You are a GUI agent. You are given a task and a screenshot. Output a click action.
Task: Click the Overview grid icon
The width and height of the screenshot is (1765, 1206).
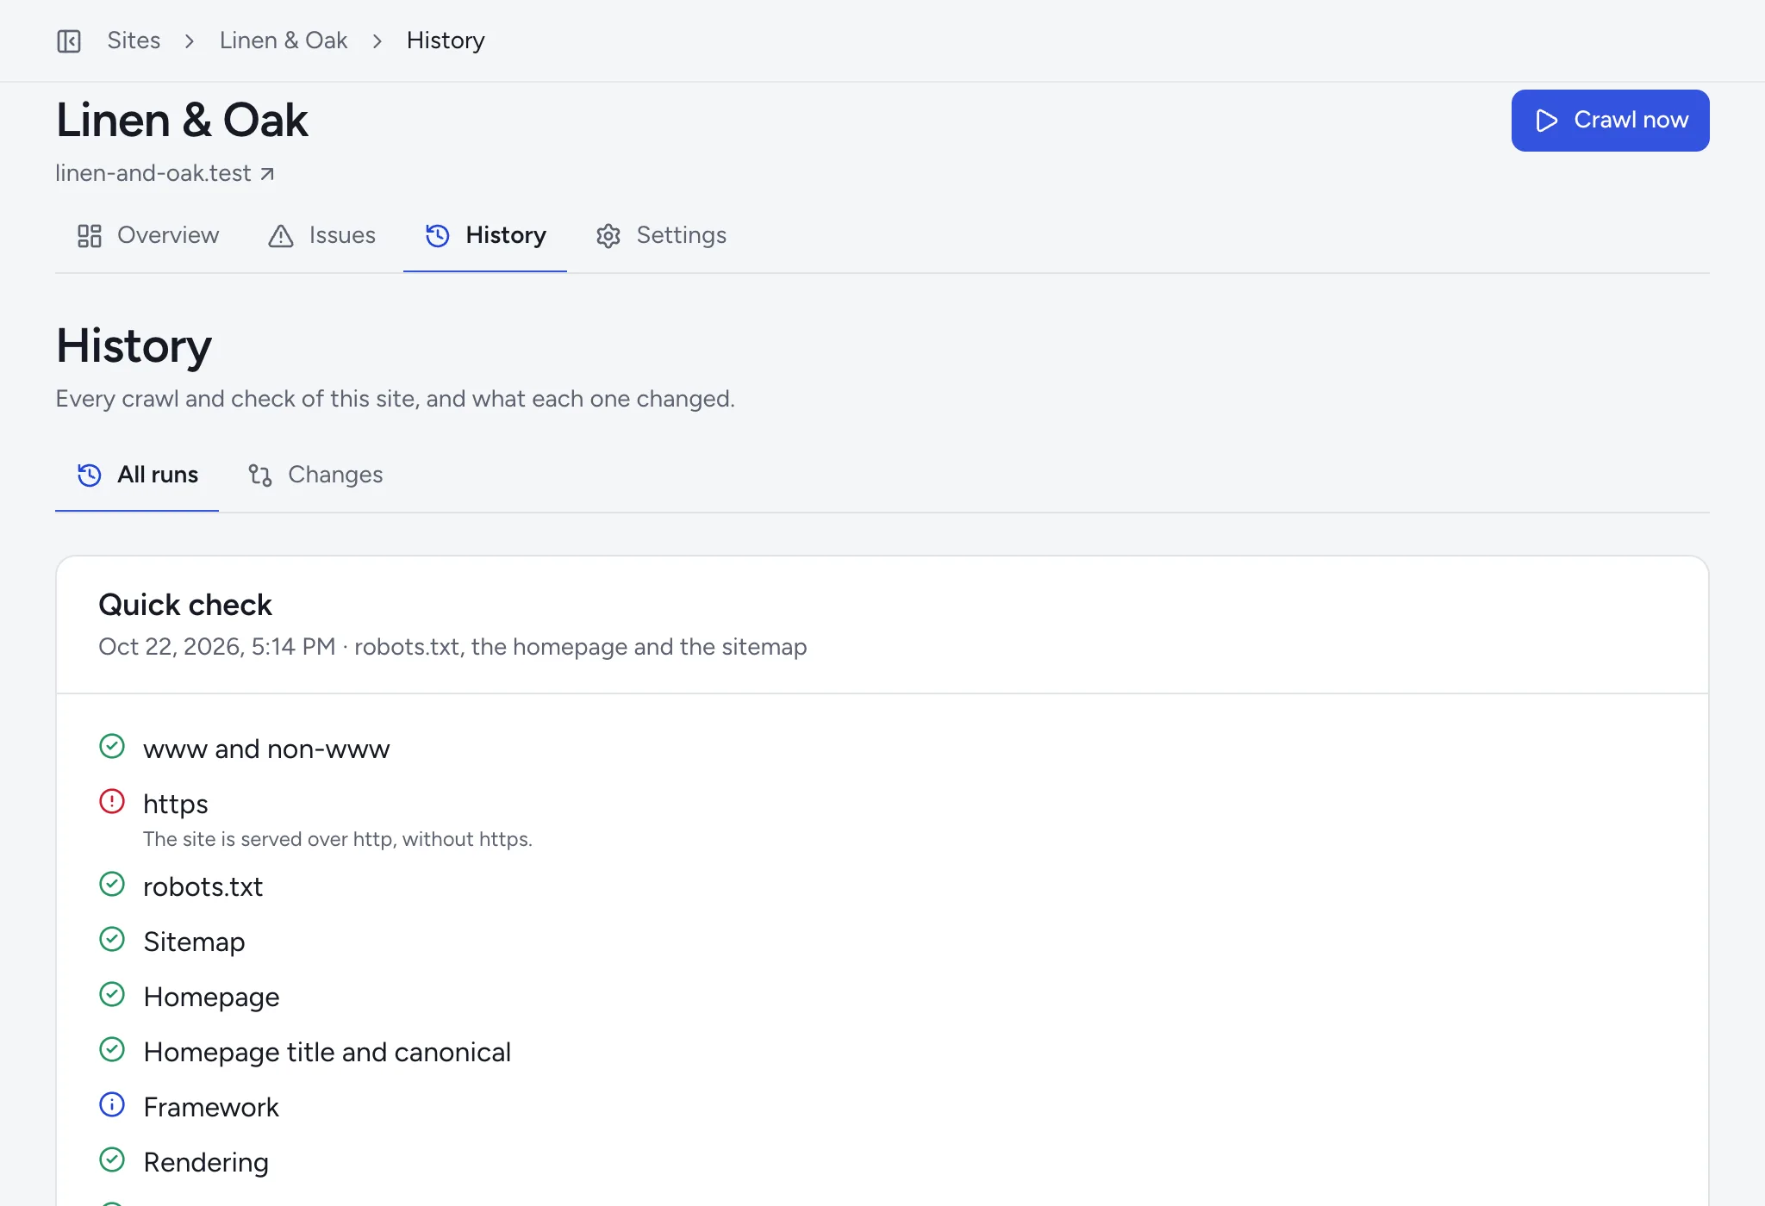point(90,236)
